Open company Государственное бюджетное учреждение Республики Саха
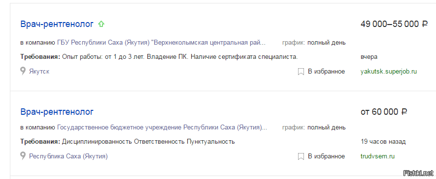The width and height of the screenshot is (436, 179). [x=162, y=128]
